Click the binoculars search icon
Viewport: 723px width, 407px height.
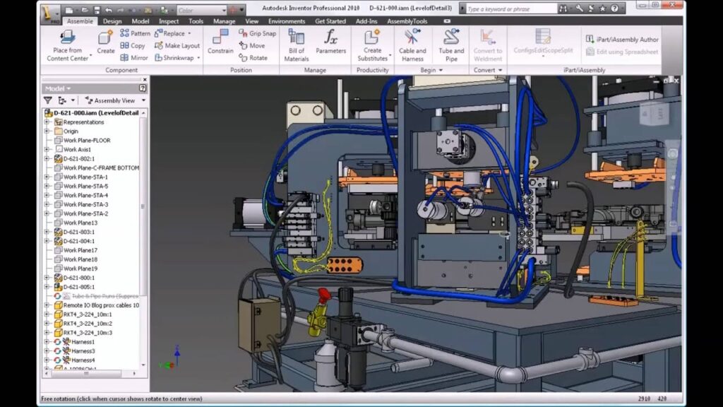click(x=563, y=8)
